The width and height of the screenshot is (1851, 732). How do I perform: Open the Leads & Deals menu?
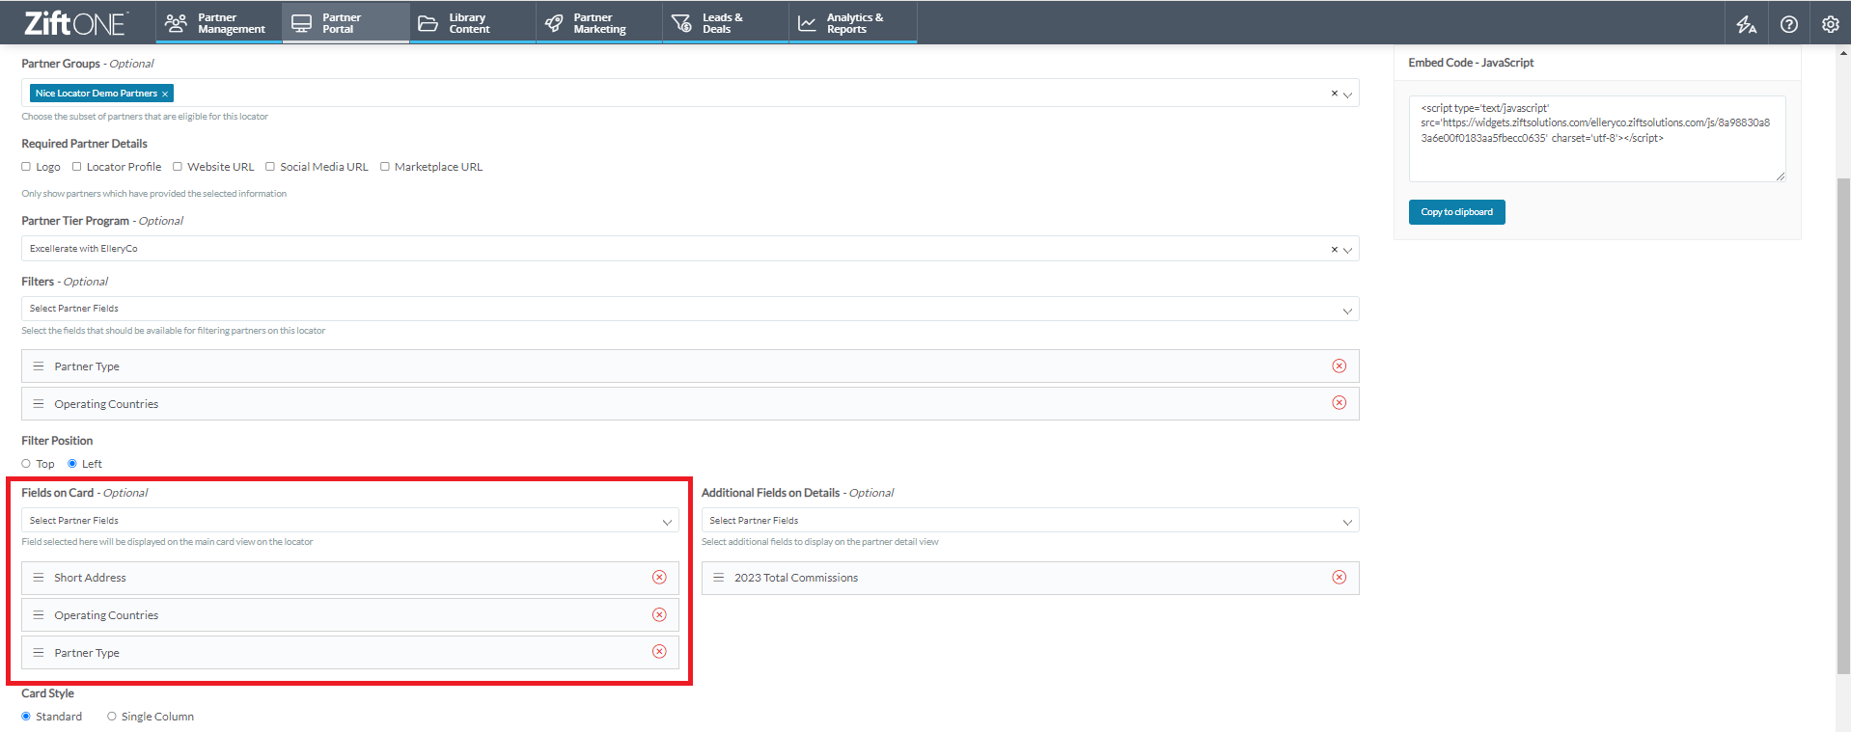coord(726,23)
